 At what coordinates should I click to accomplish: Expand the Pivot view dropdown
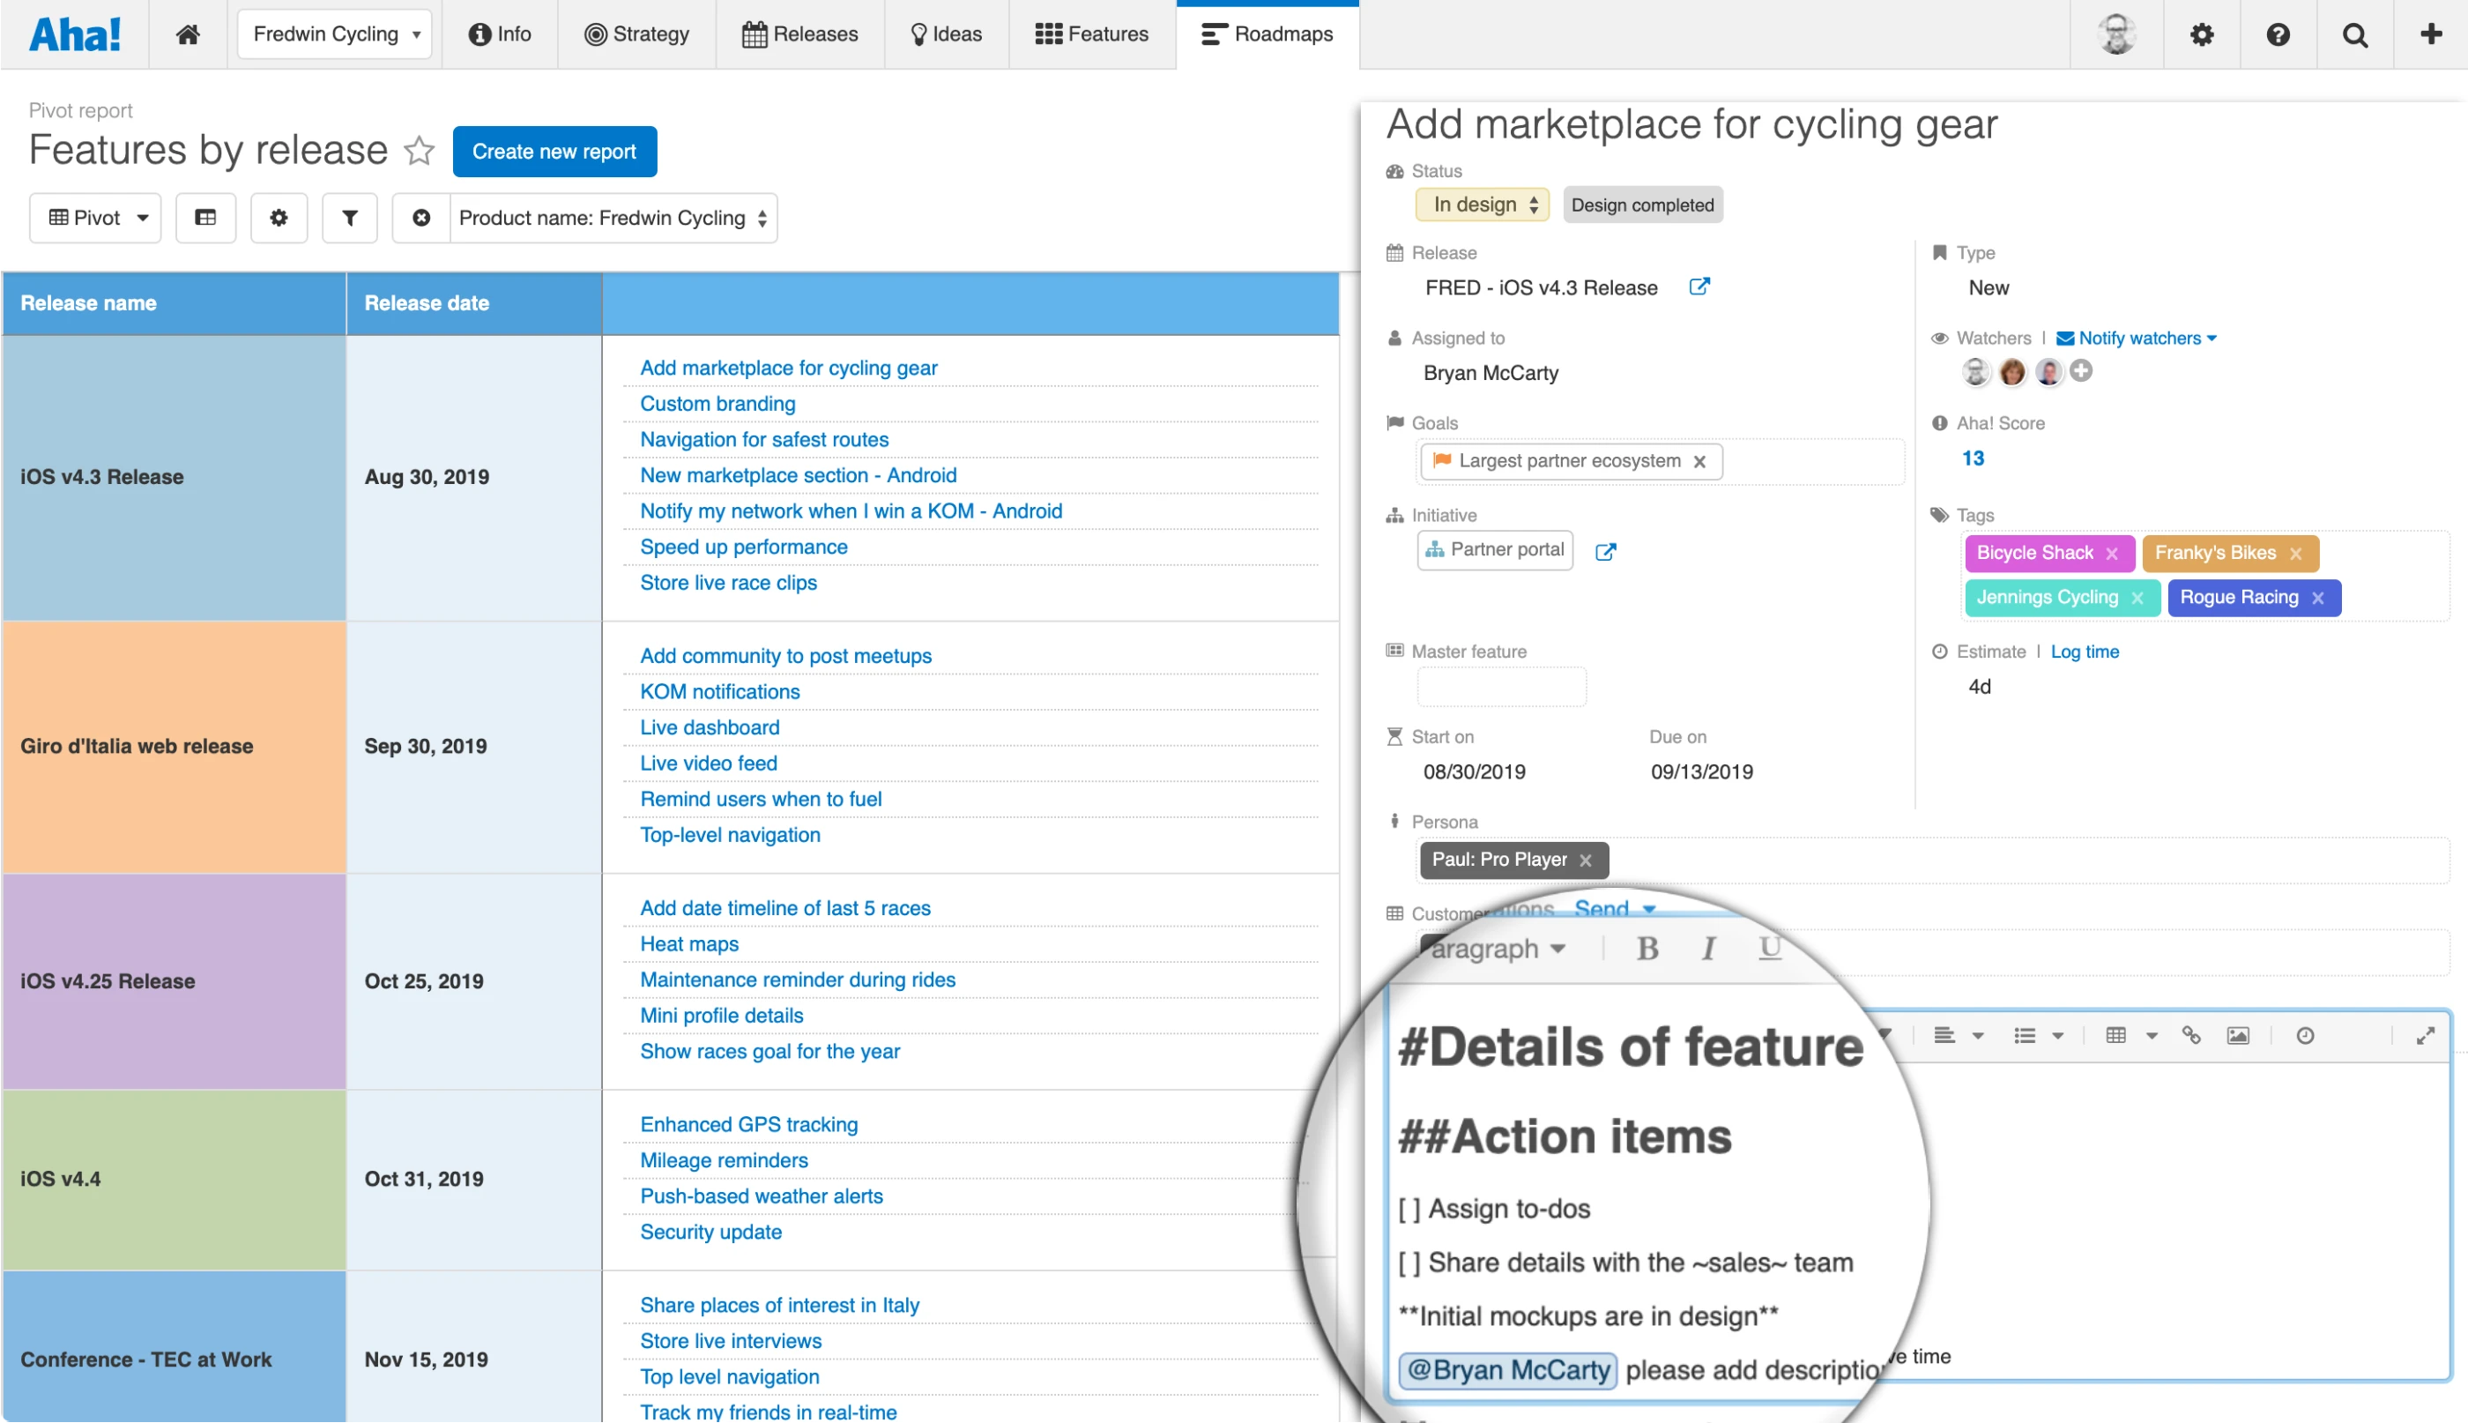[96, 218]
